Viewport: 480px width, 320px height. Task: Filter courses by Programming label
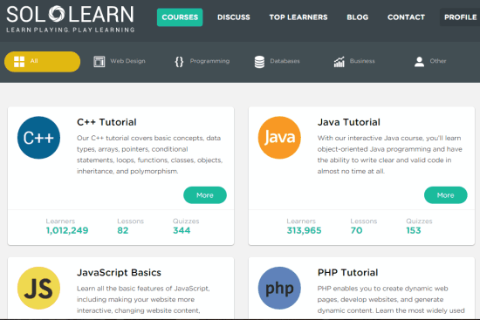[x=209, y=61]
